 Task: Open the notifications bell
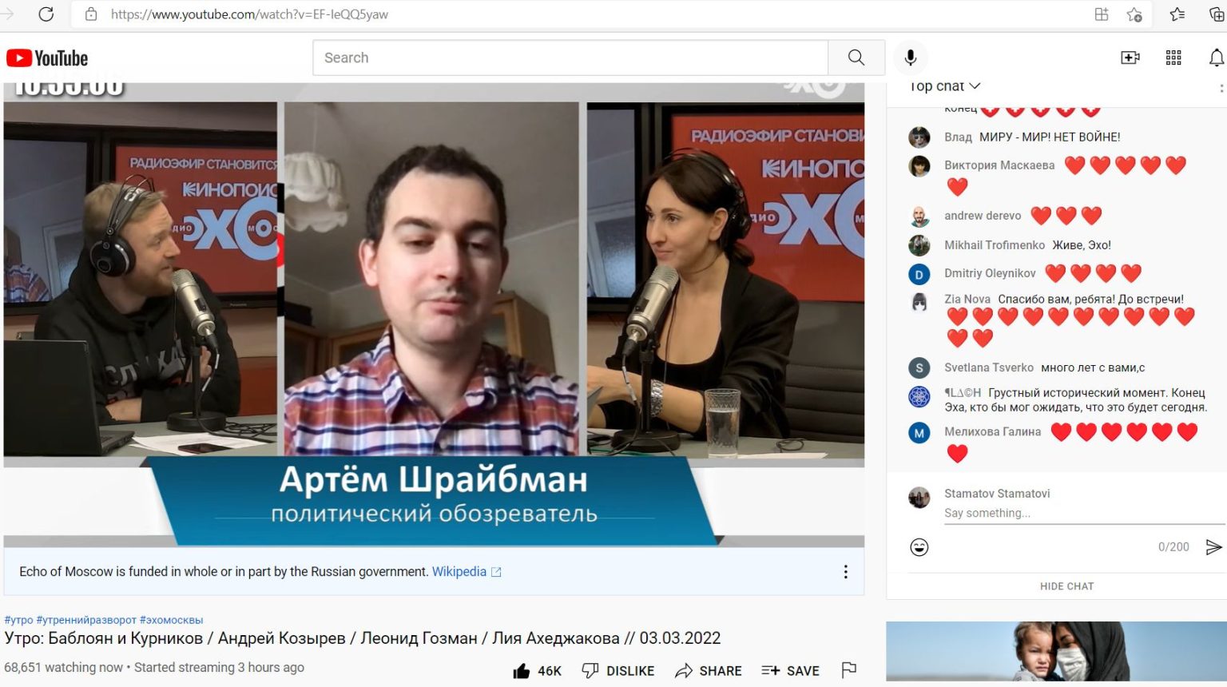tap(1215, 58)
